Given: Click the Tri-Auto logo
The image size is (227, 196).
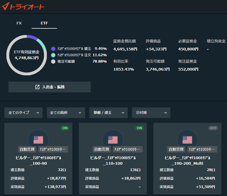Looking at the screenshot, I should tap(22, 7).
